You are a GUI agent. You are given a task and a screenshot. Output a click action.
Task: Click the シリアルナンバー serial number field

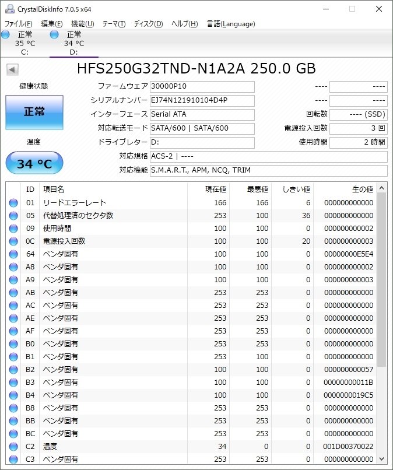pyautogui.click(x=202, y=100)
